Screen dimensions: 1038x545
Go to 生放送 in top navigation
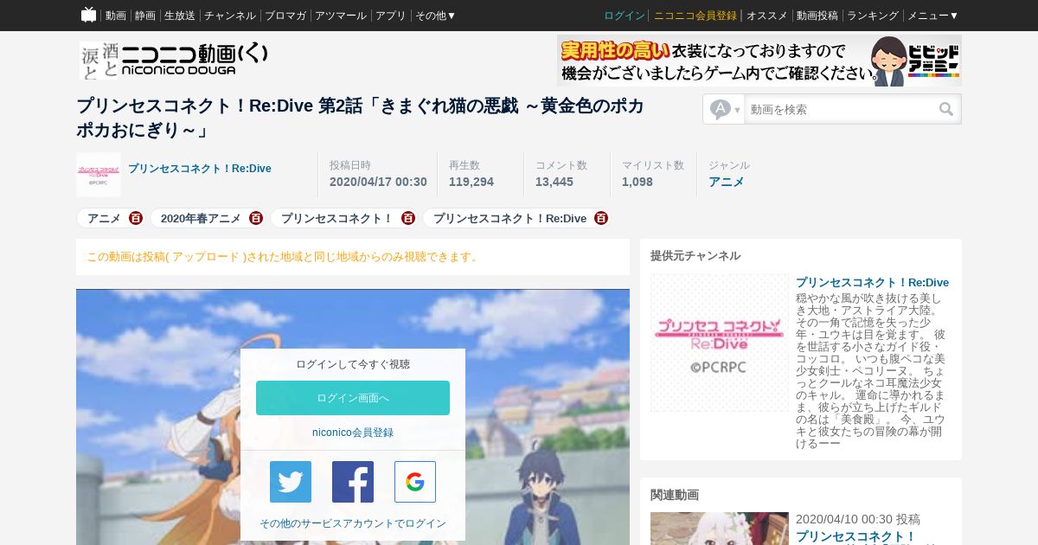180,16
